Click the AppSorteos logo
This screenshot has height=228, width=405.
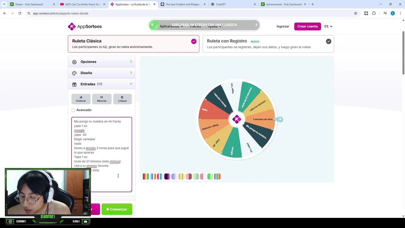85,26
